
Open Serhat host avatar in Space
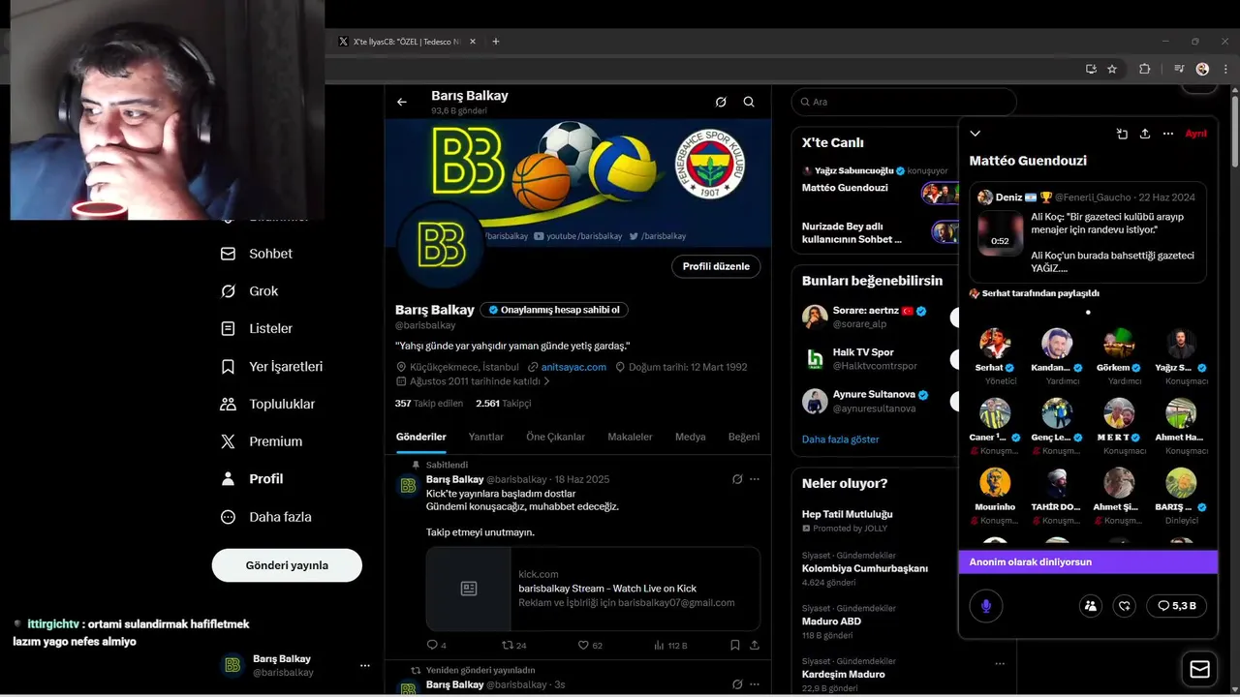(995, 344)
